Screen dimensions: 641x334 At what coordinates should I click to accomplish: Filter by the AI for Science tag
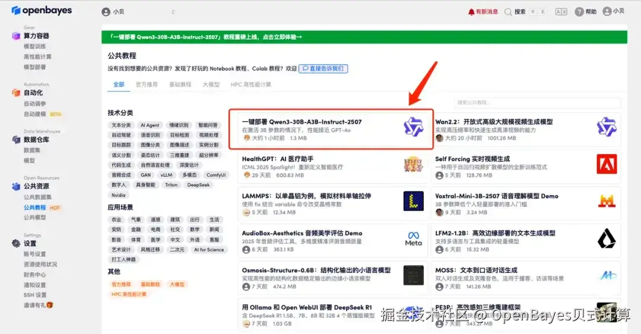209,250
